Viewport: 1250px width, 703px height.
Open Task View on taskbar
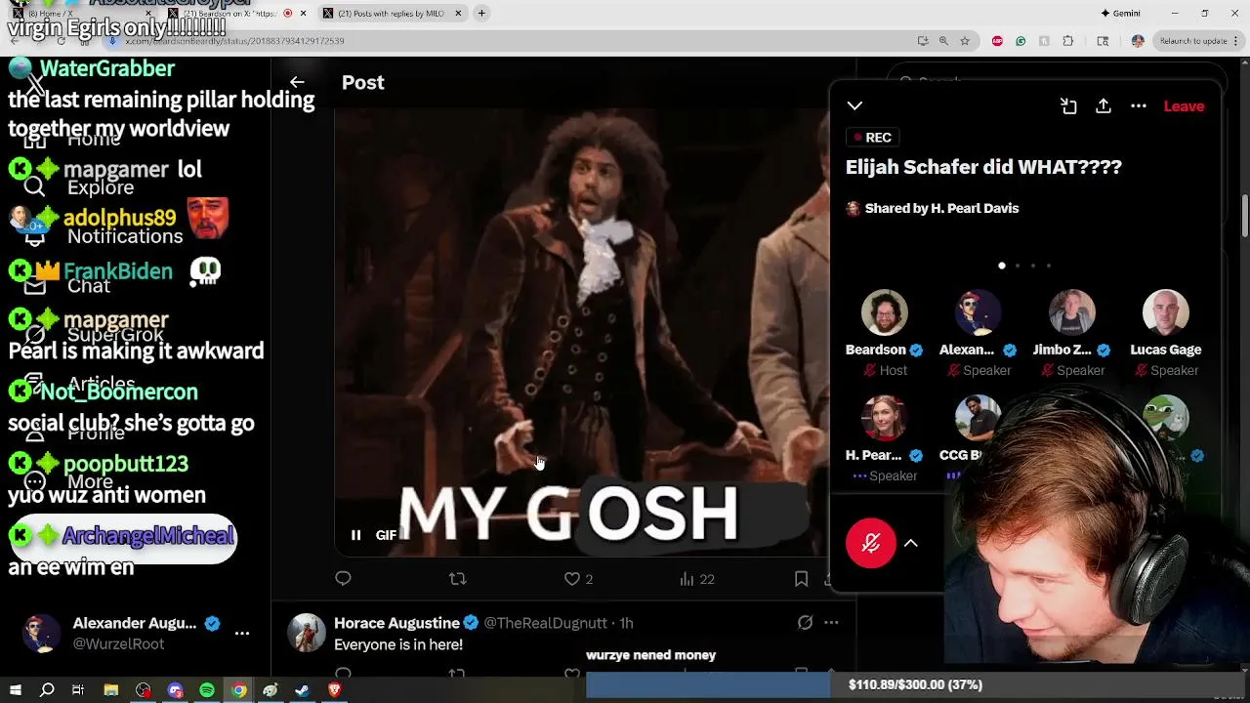click(78, 690)
